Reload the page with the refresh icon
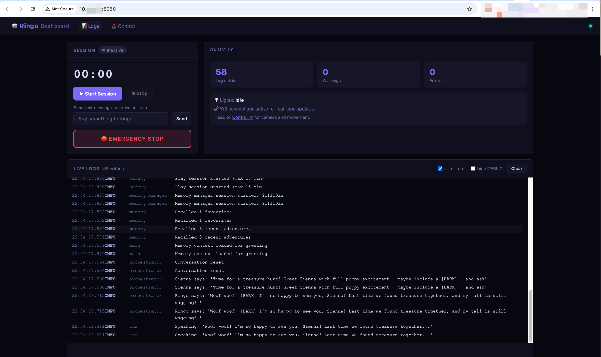The width and height of the screenshot is (601, 357). (x=33, y=9)
